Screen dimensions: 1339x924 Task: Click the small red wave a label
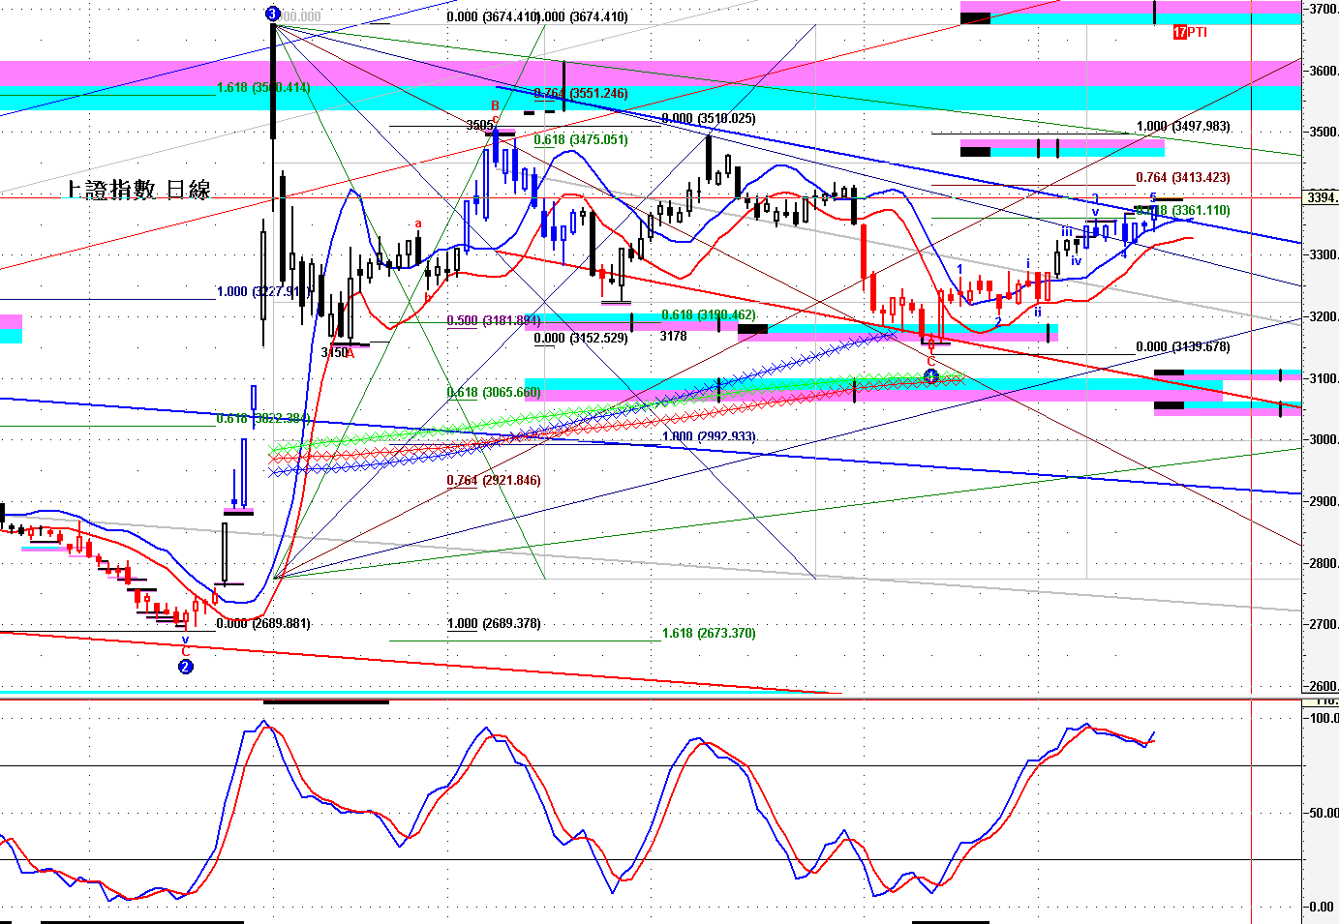coord(418,224)
